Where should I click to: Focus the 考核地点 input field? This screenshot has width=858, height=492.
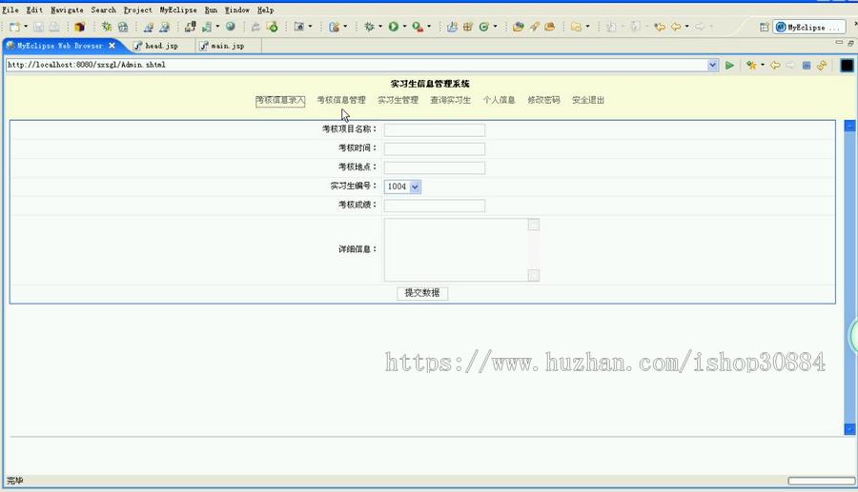435,167
